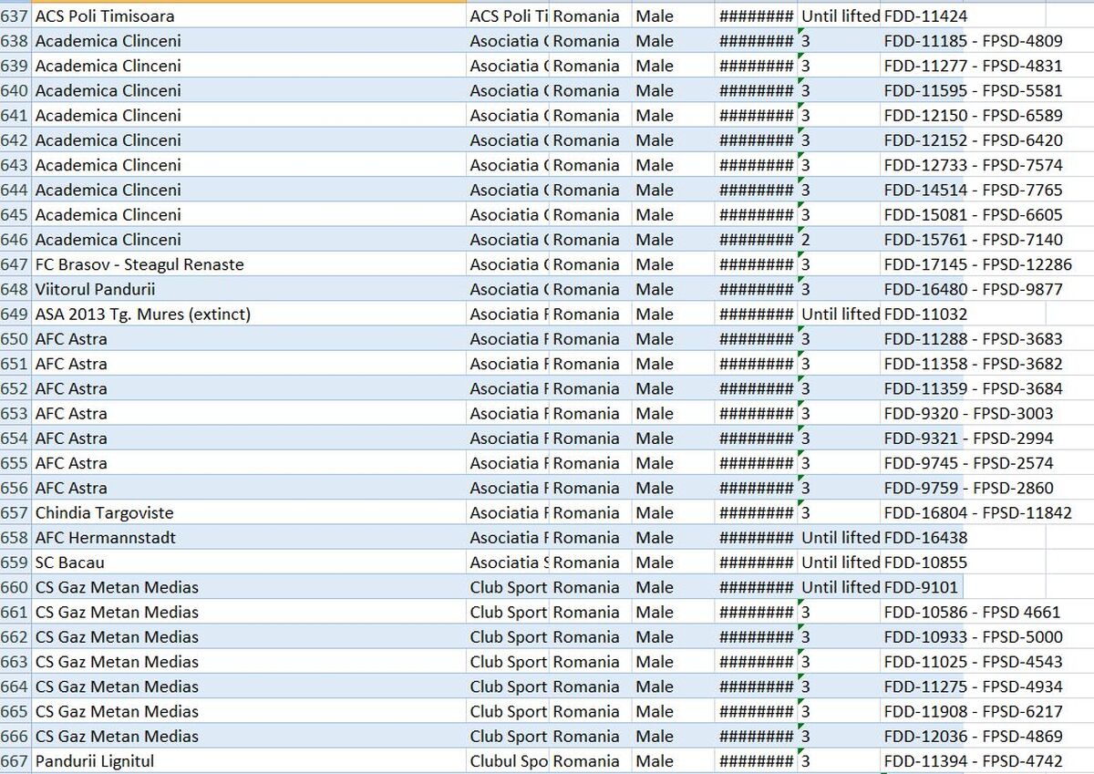The height and width of the screenshot is (774, 1094).
Task: Select the cell FDD-11394 - FPSD-4742
Action: click(973, 760)
